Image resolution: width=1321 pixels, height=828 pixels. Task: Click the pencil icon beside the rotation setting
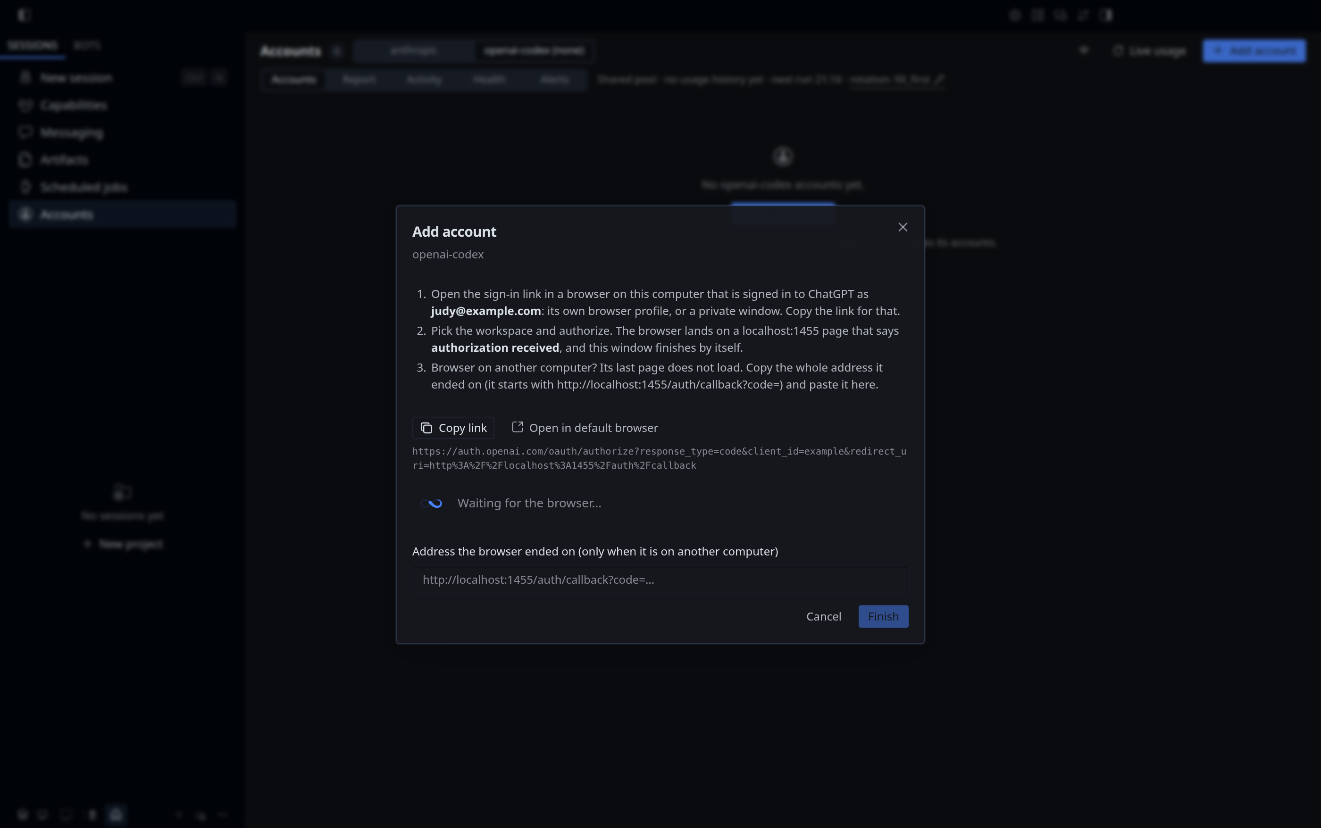[x=939, y=79]
